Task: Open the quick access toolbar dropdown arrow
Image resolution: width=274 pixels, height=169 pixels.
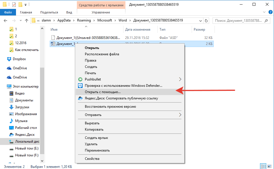Action: (25, 5)
